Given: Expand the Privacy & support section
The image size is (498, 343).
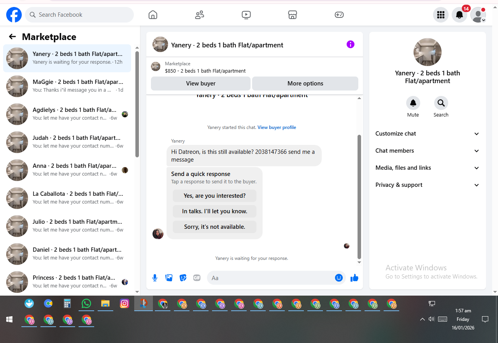Looking at the screenshot, I should [428, 185].
